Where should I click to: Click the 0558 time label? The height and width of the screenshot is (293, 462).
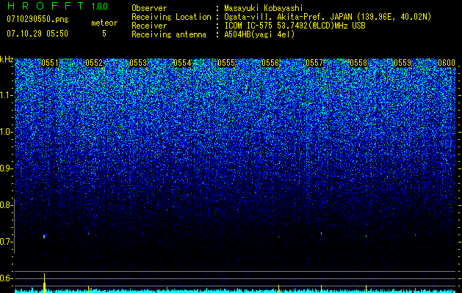coord(358,63)
